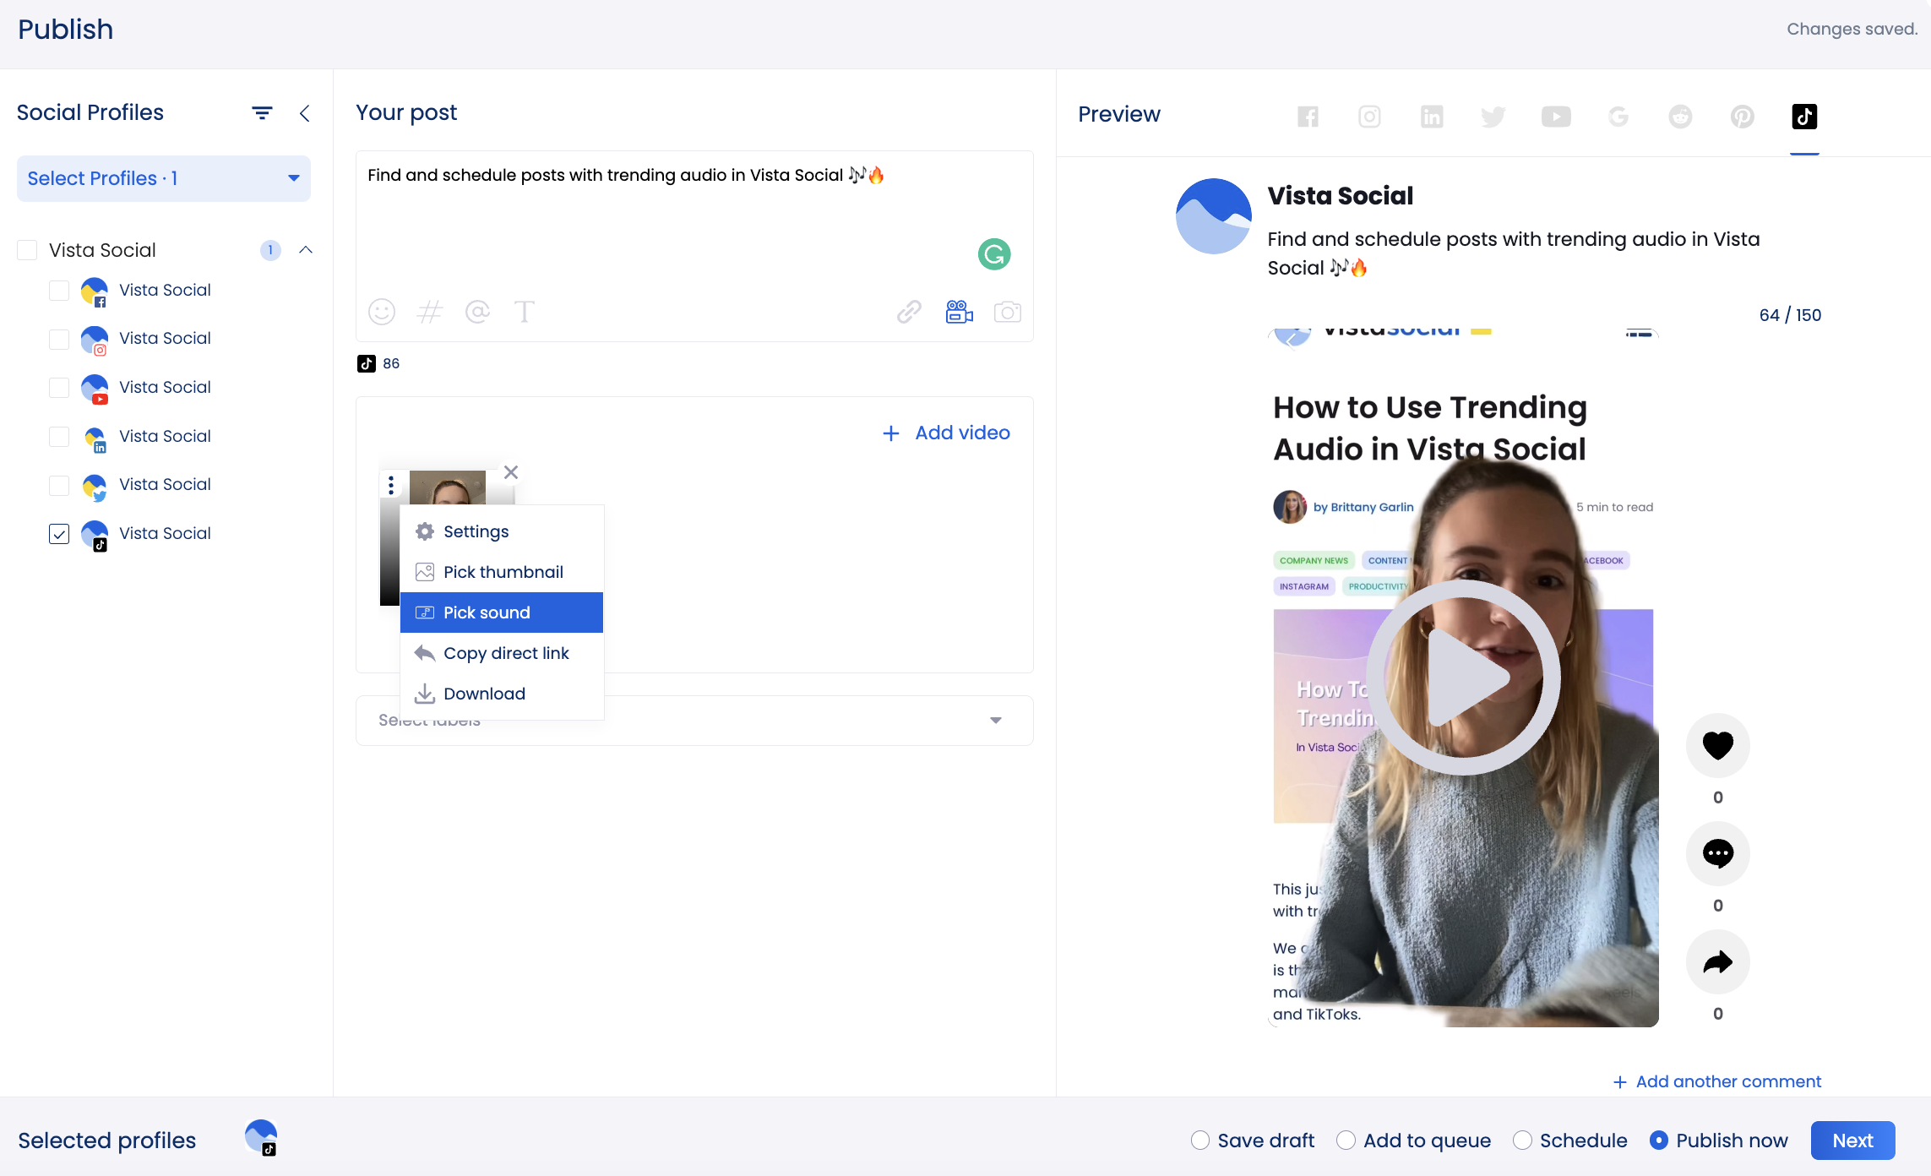1931x1176 pixels.
Task: Switch preview to the Instagram tab
Action: (x=1369, y=117)
